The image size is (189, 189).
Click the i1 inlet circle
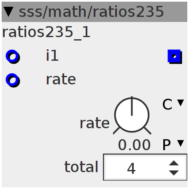pyautogui.click(x=13, y=57)
